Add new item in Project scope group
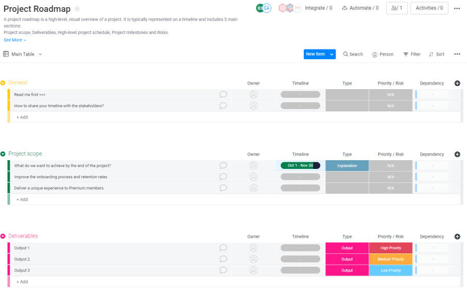Image resolution: width=467 pixels, height=292 pixels. pyautogui.click(x=22, y=199)
